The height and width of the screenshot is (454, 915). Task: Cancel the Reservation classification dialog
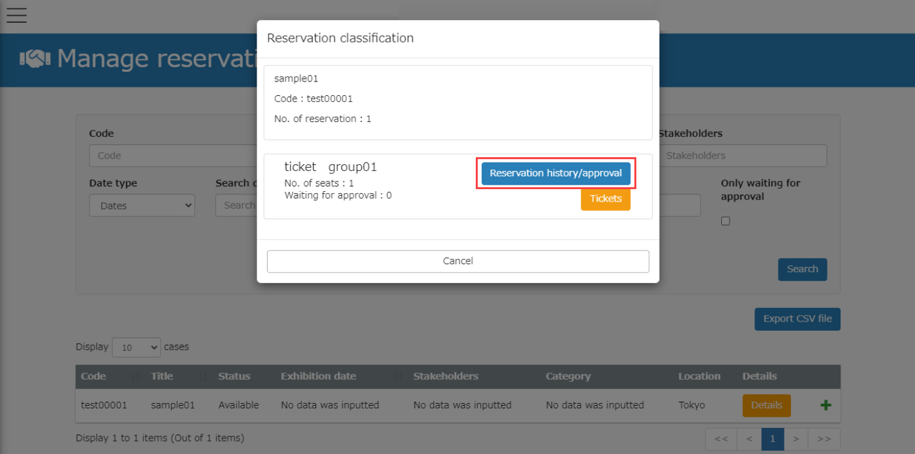point(457,261)
